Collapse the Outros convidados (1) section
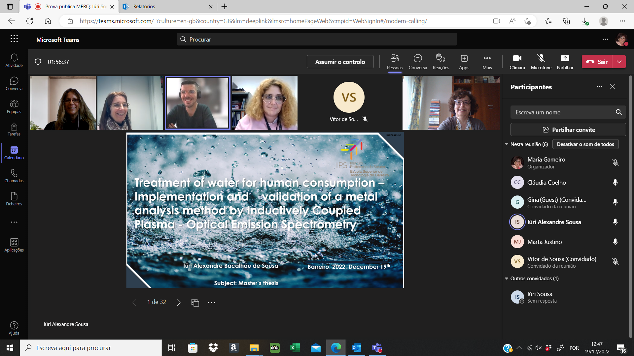634x356 pixels. [507, 279]
